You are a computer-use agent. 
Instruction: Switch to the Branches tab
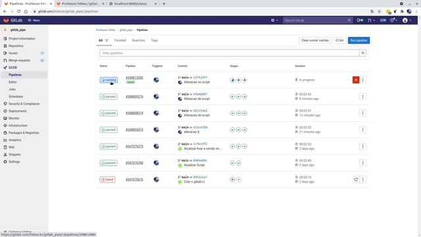pyautogui.click(x=138, y=40)
